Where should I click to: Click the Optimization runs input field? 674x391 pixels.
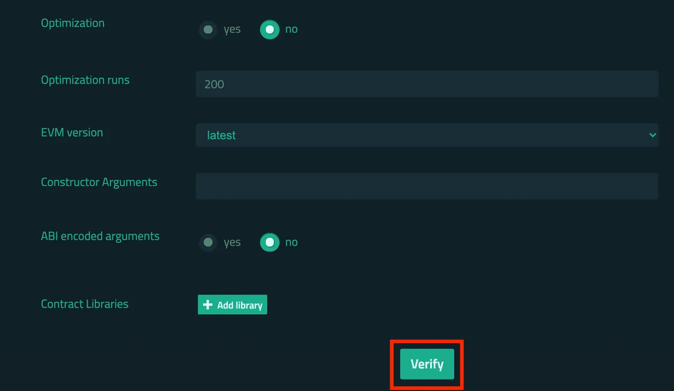click(x=427, y=84)
